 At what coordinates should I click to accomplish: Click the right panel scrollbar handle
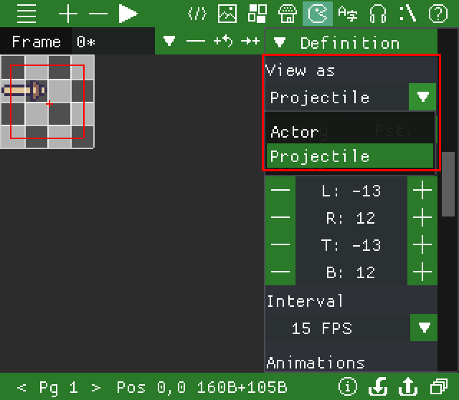click(448, 184)
